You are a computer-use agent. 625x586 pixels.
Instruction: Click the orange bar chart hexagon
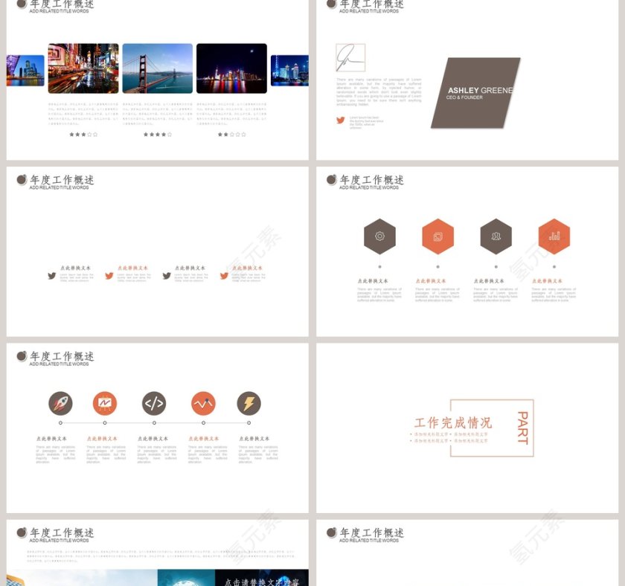click(x=554, y=236)
